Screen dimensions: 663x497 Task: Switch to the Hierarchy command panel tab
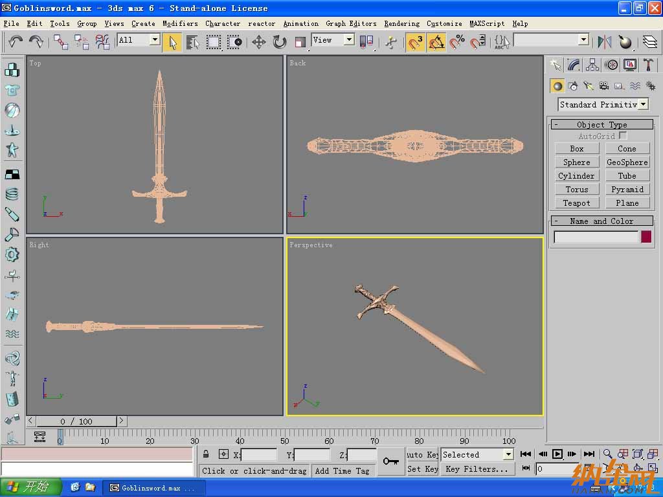(x=592, y=65)
